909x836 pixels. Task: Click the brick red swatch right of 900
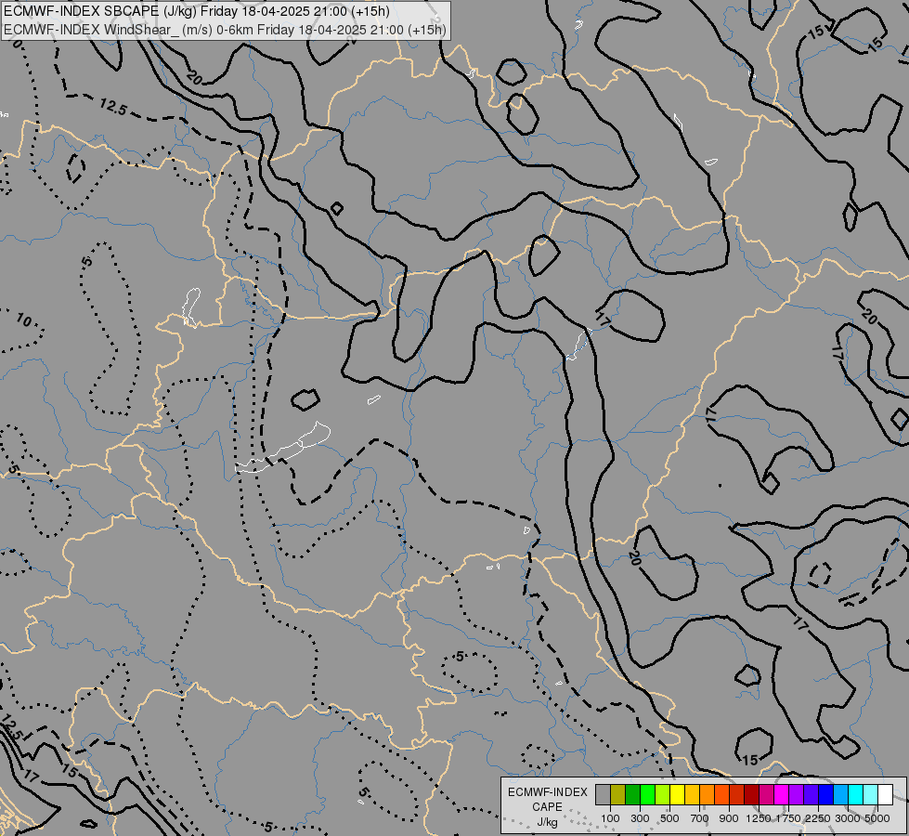[x=737, y=794]
